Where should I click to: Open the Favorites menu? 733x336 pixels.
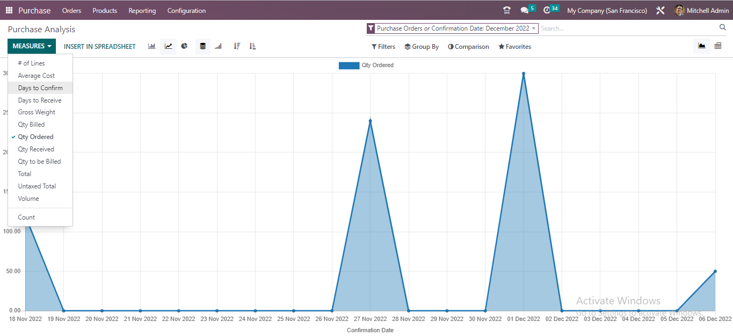[x=514, y=46]
